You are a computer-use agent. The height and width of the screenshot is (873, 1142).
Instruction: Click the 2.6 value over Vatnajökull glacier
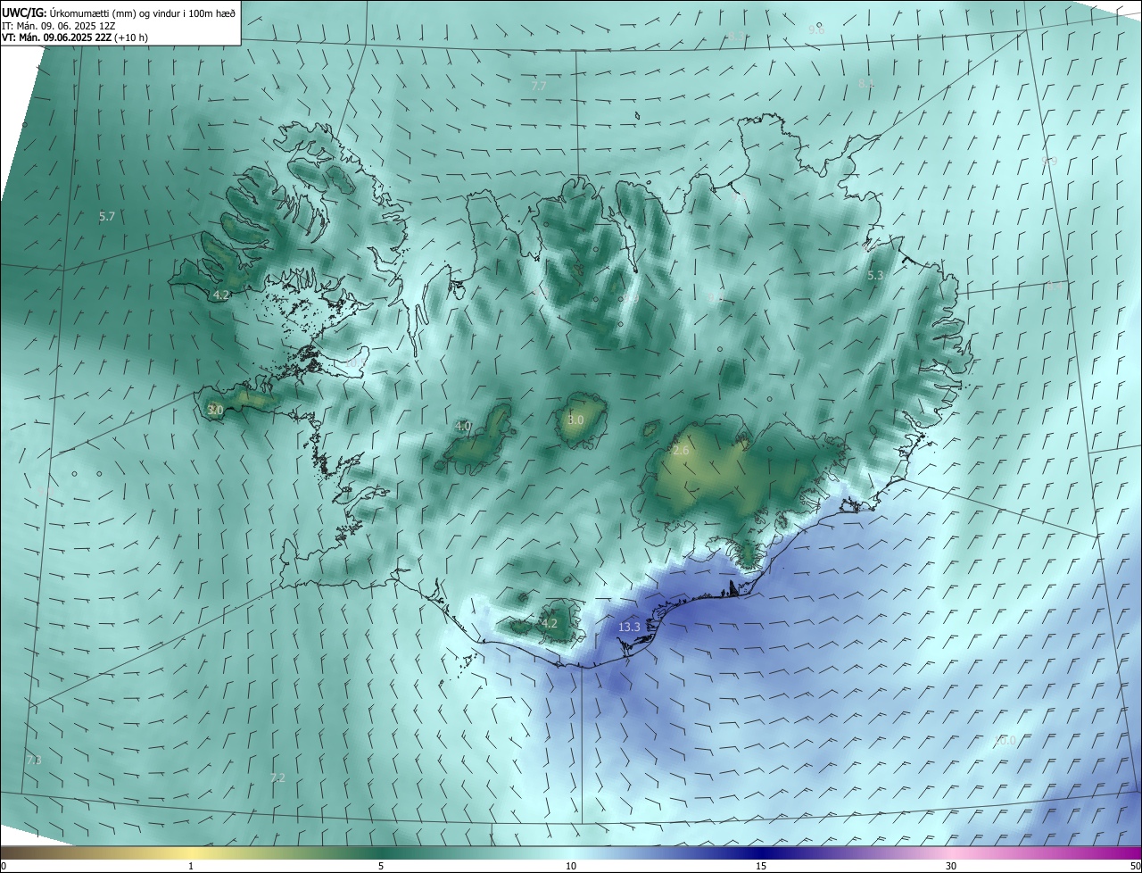pyautogui.click(x=681, y=451)
